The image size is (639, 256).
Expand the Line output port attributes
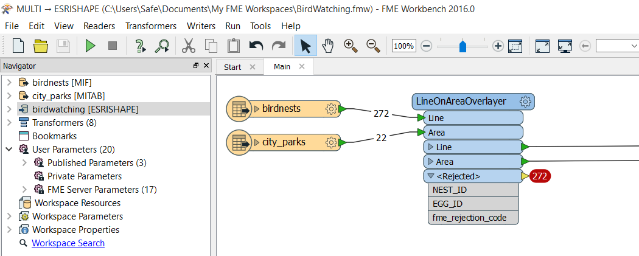click(431, 147)
